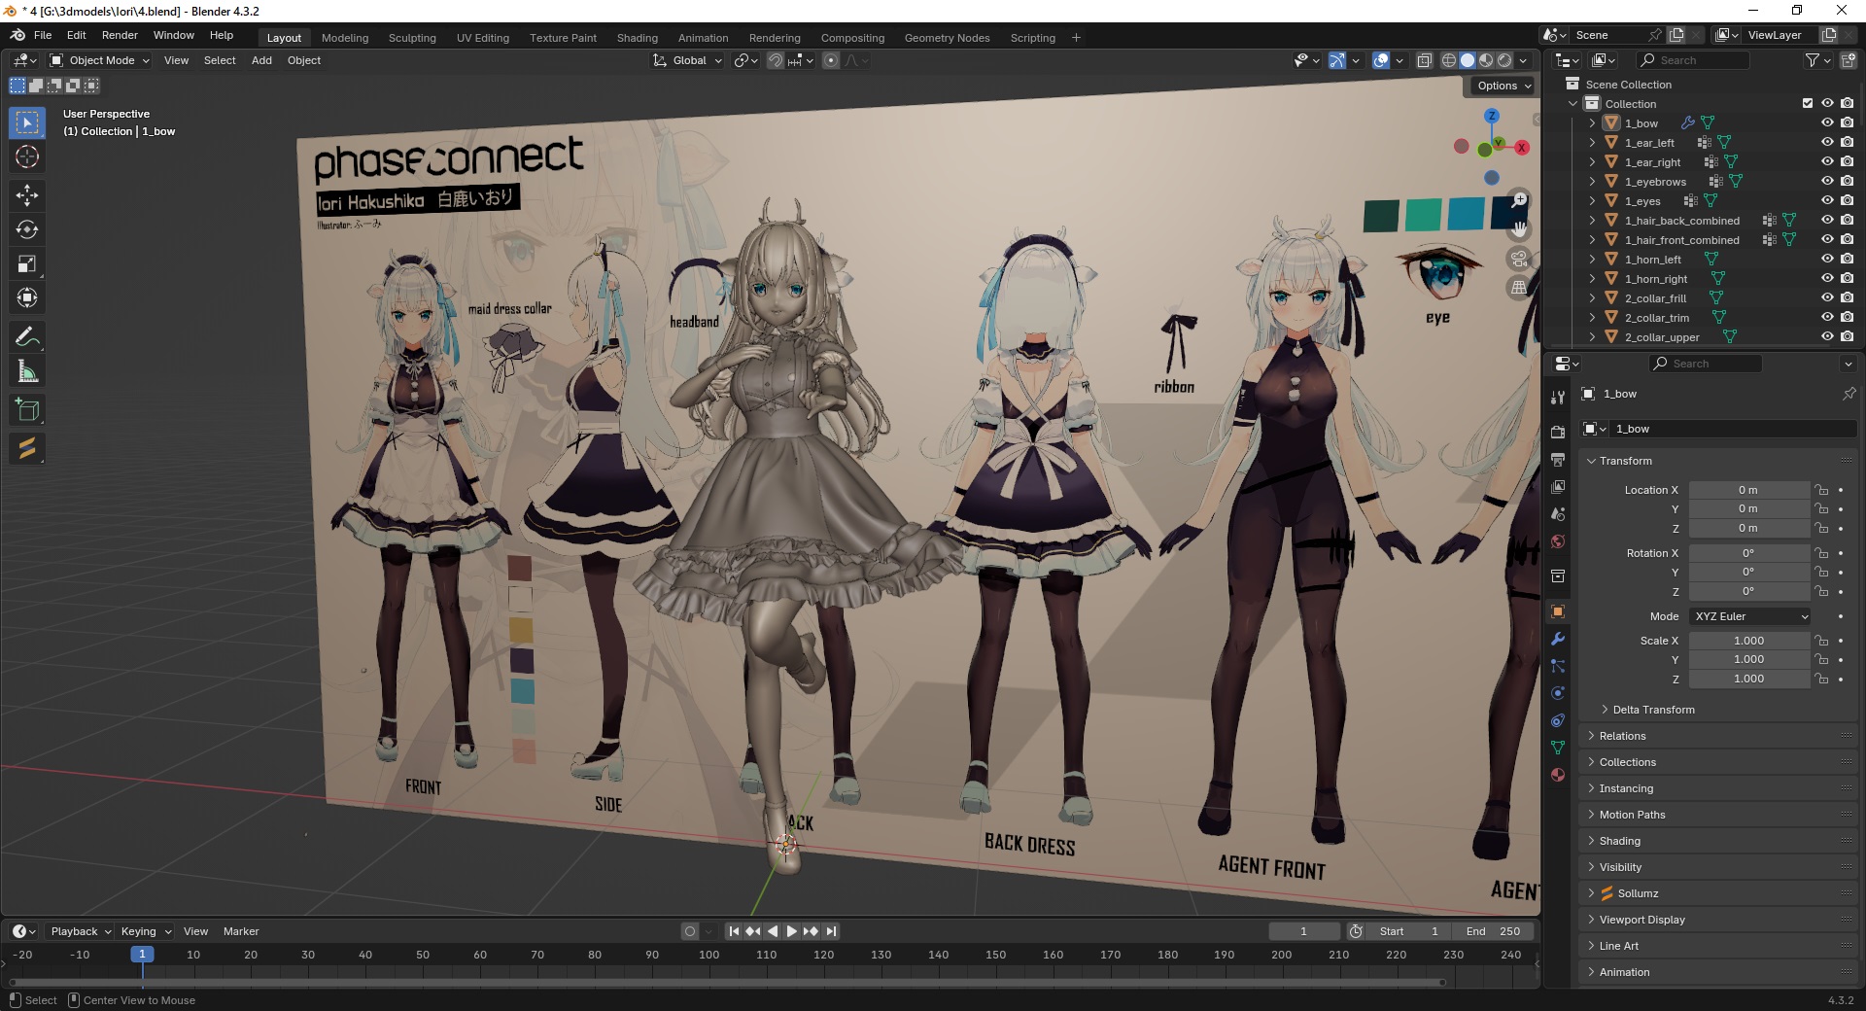Screen dimensions: 1866x1011
Task: Hide 1_ear_left object in viewport
Action: click(x=1827, y=143)
